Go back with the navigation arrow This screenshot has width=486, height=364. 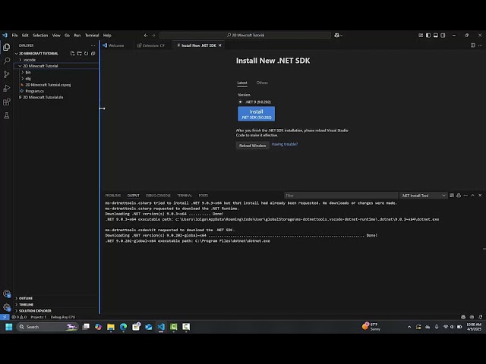tap(146, 36)
